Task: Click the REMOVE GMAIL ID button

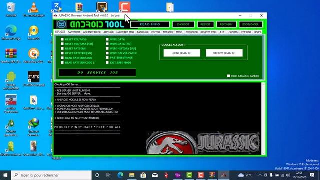Action: click(x=224, y=53)
